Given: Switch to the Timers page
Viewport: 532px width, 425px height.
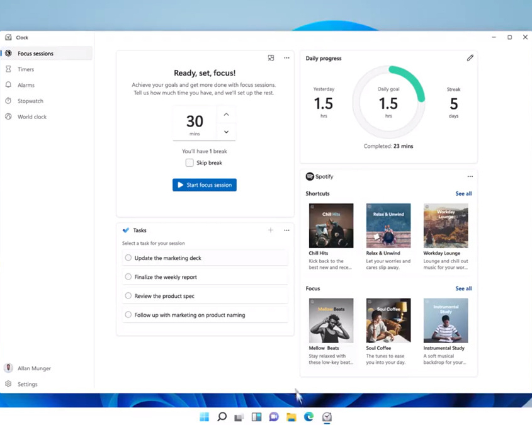Looking at the screenshot, I should pyautogui.click(x=26, y=69).
